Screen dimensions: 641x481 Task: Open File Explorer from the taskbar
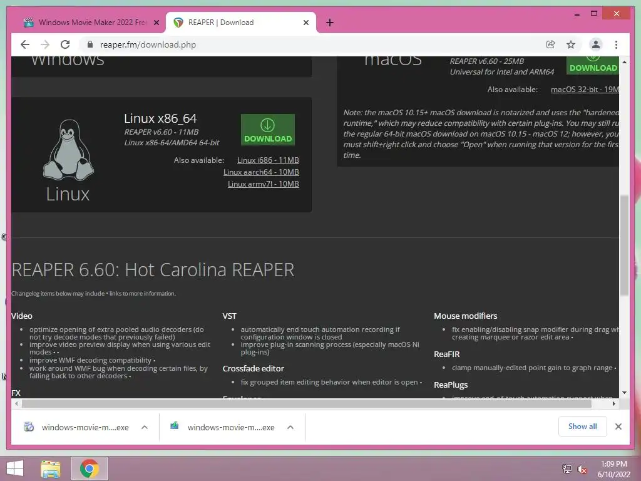point(51,468)
